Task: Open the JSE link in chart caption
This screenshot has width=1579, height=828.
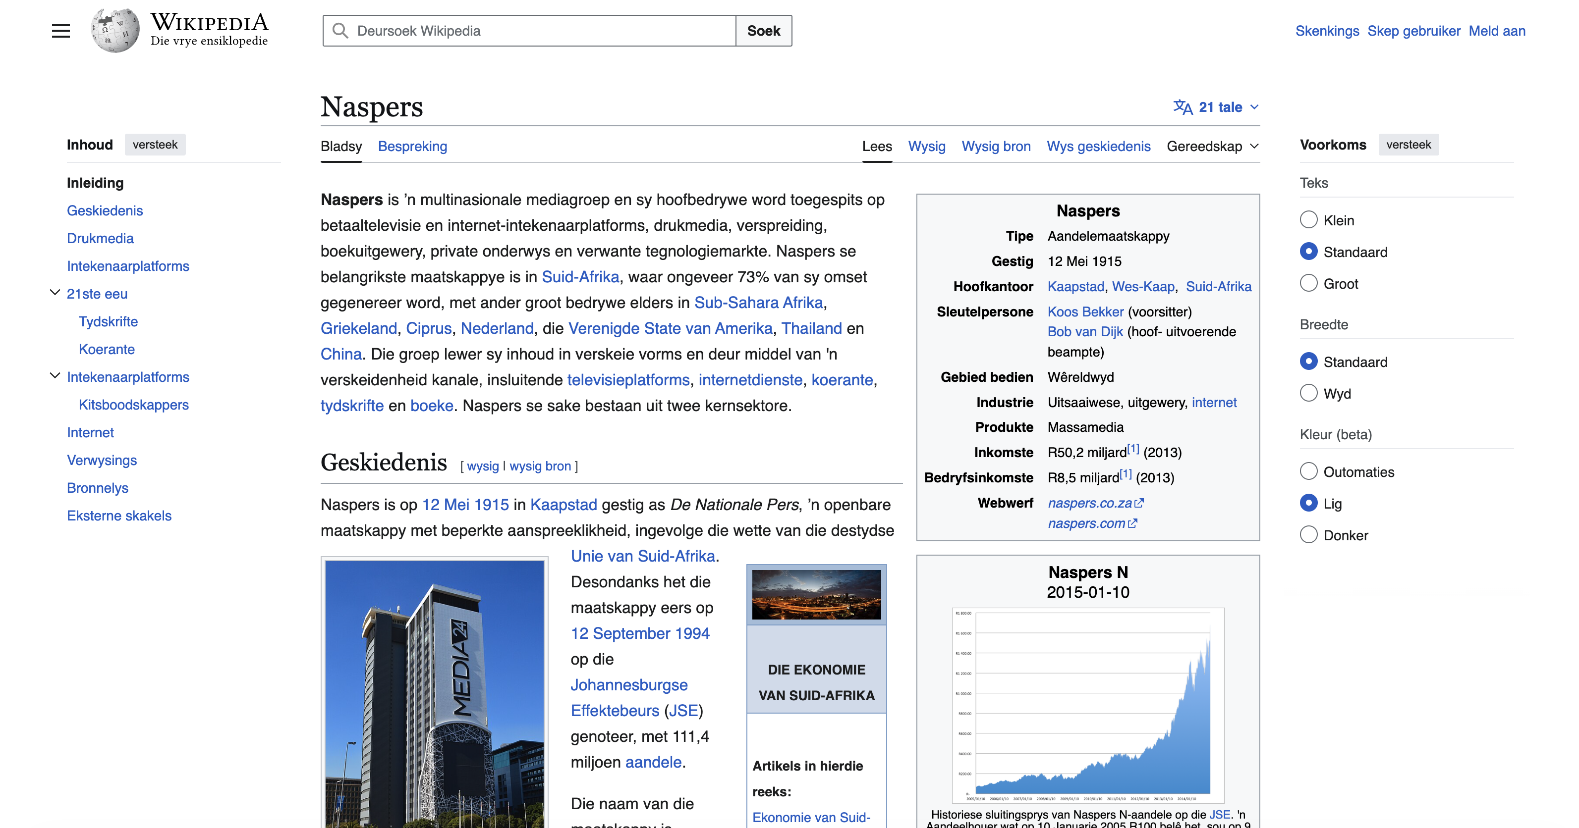Action: tap(1219, 815)
